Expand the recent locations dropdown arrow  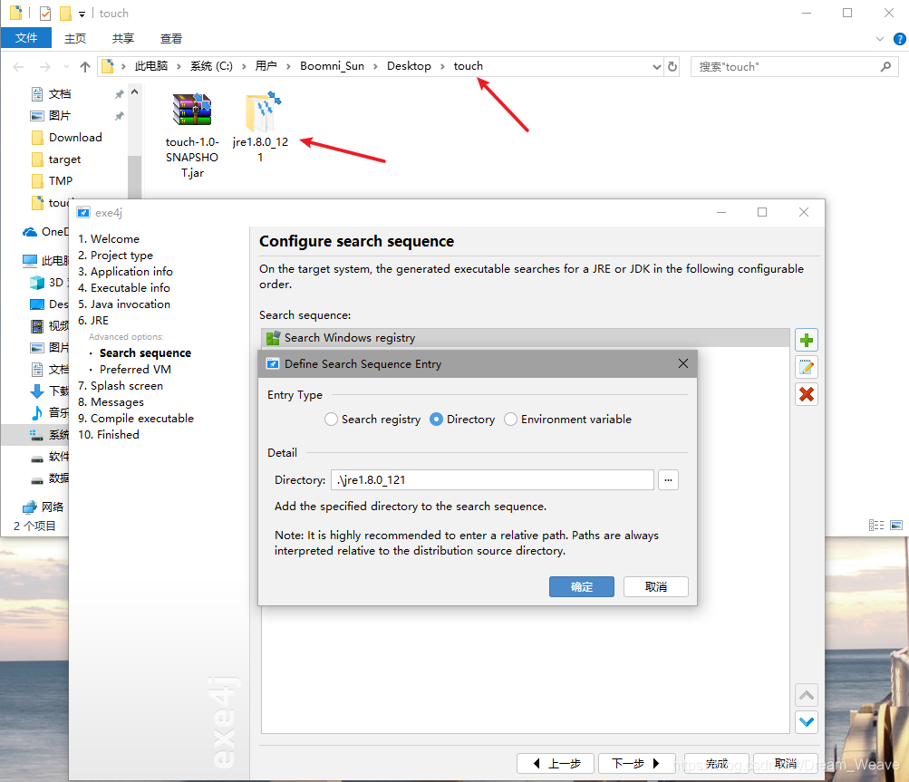coord(66,67)
